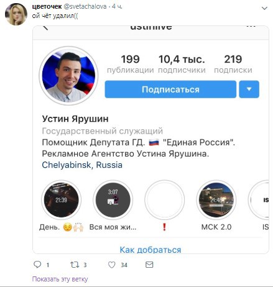
Task: Open the День story highlight
Action: [x=61, y=200]
